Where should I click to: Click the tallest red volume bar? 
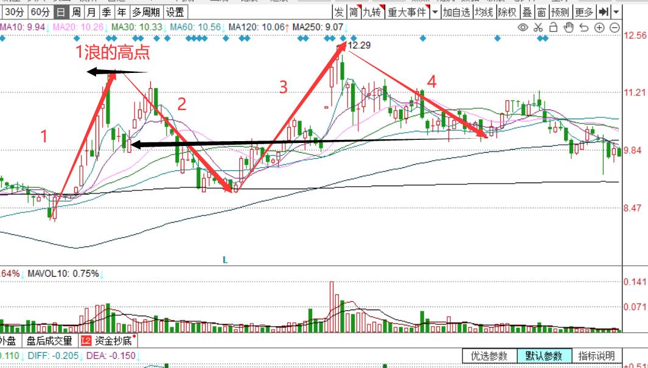332,307
